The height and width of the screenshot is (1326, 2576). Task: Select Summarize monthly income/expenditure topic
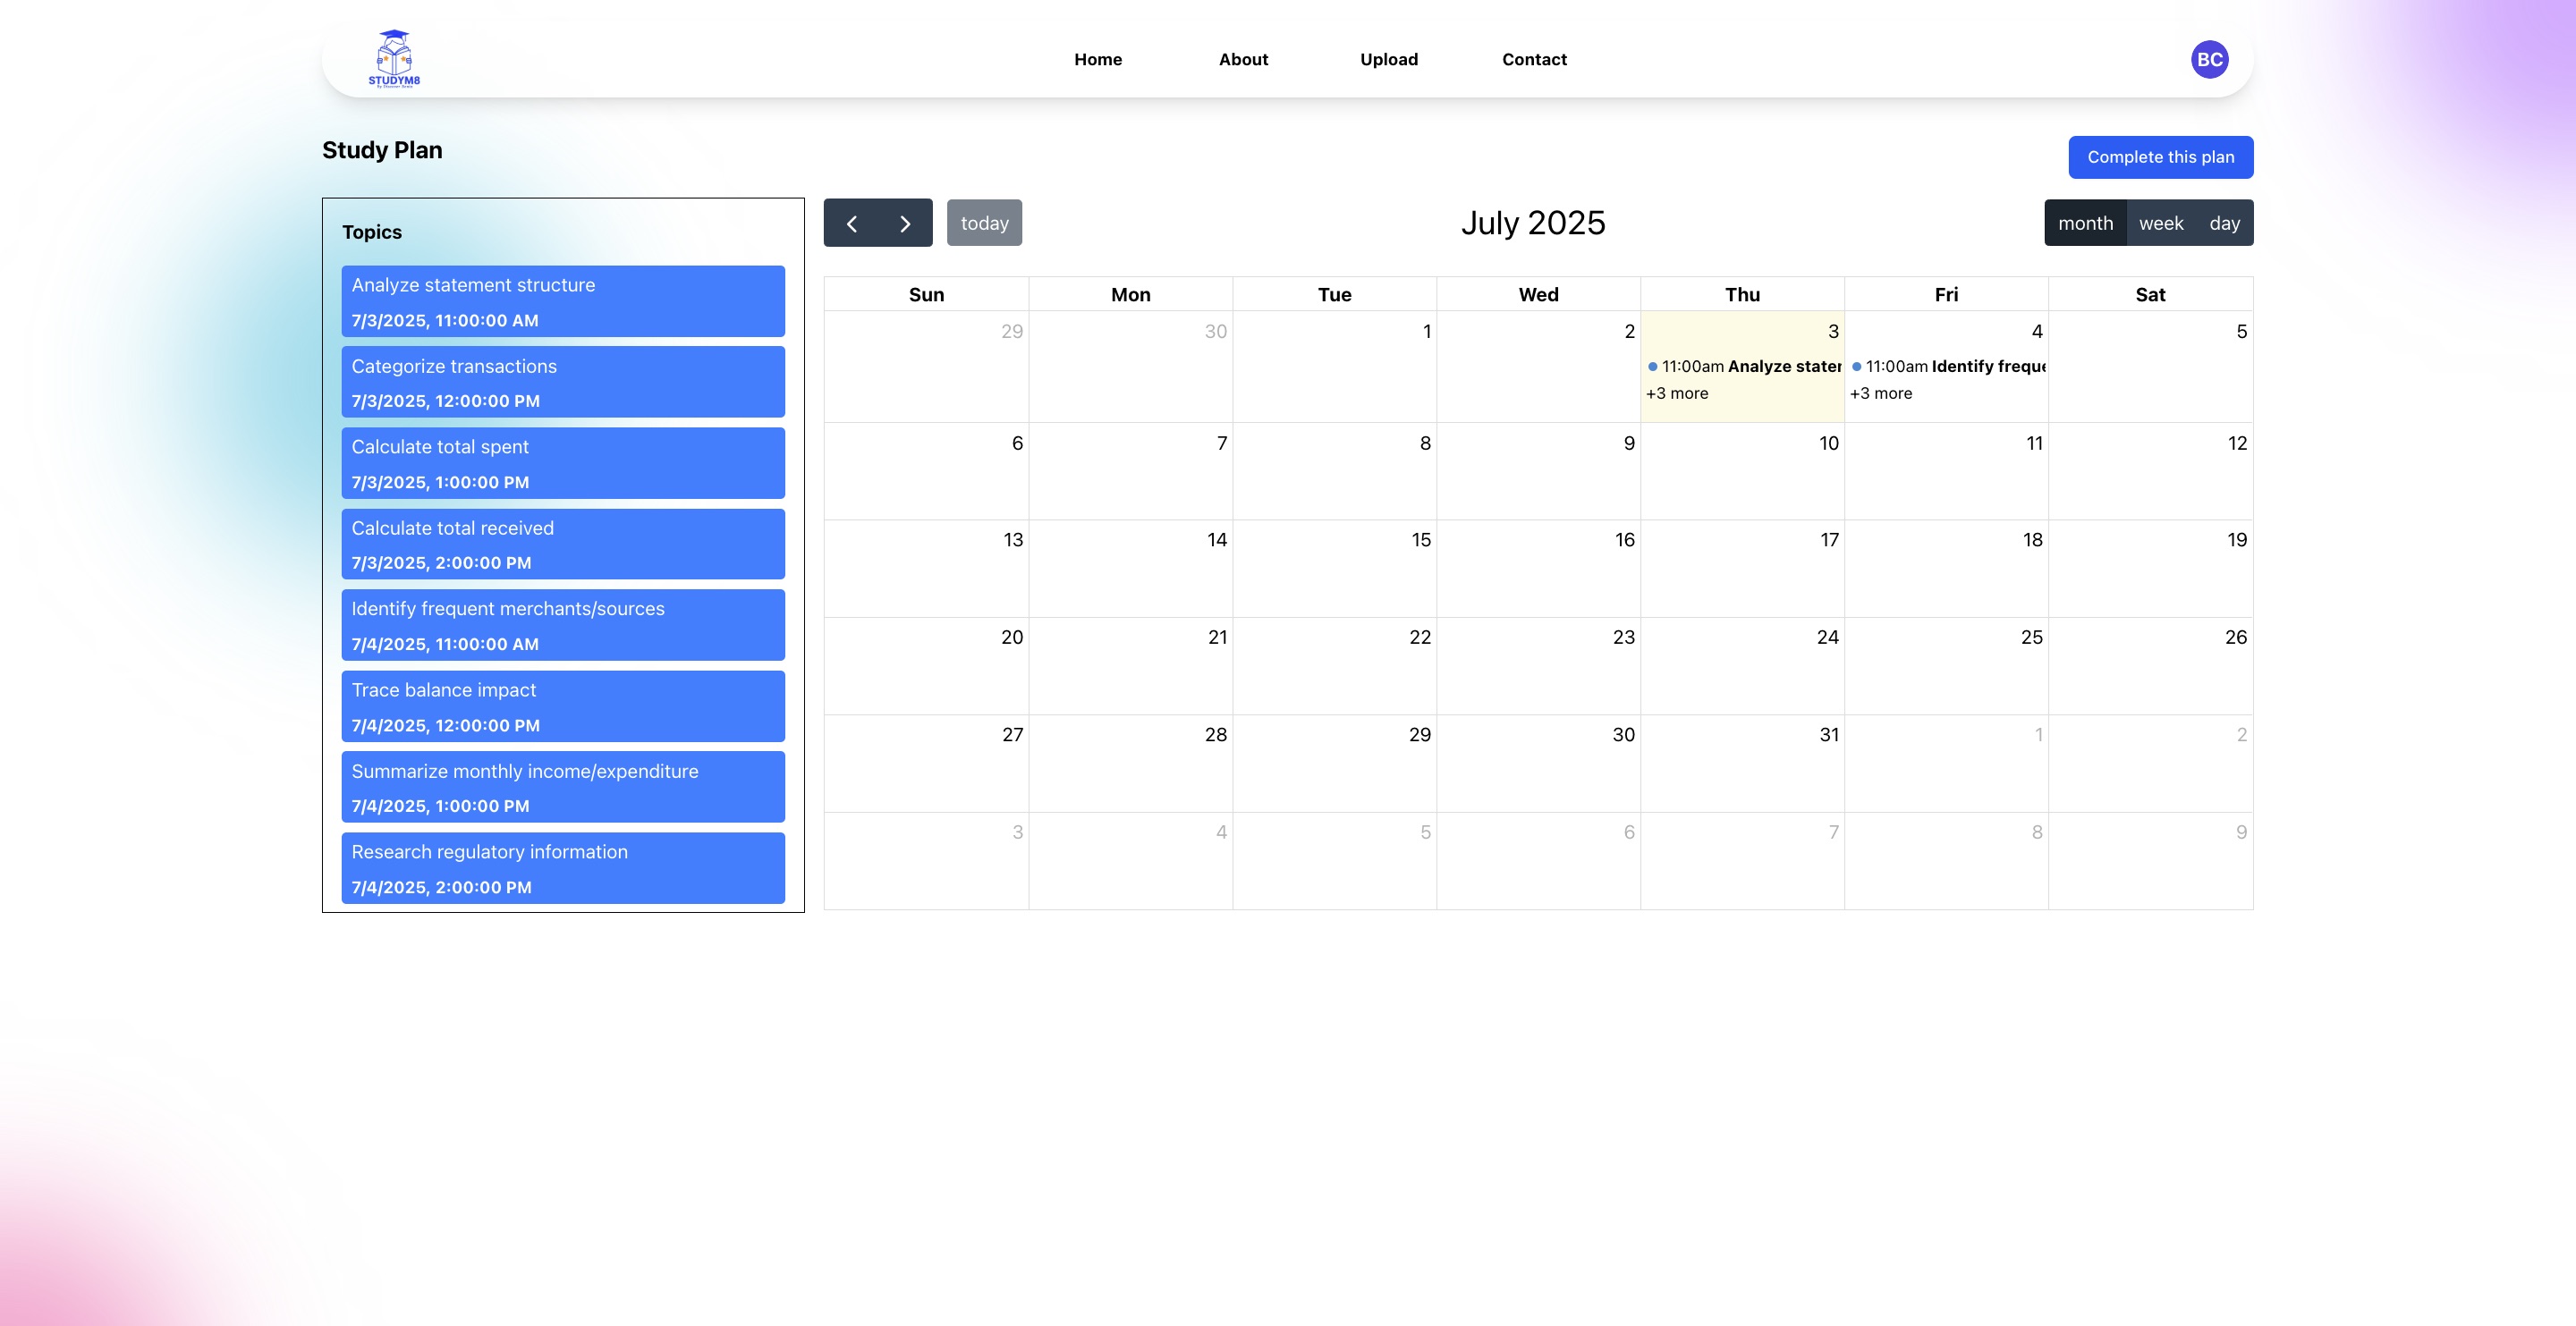(x=563, y=787)
